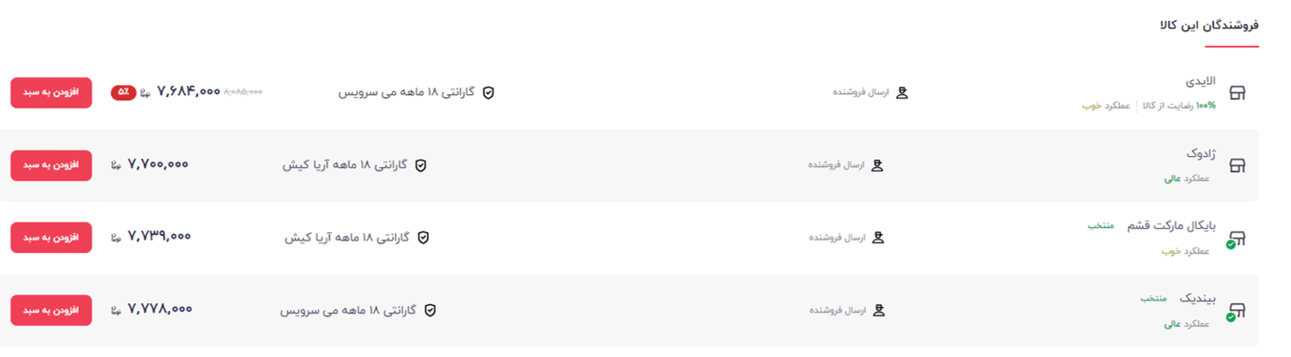Click seller shipping icon in الایدی row
Viewport: 1291px width, 357px height.
(x=903, y=92)
